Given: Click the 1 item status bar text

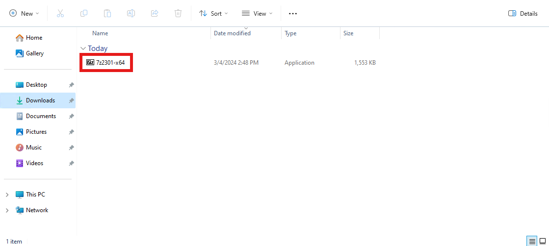Looking at the screenshot, I should [x=14, y=242].
